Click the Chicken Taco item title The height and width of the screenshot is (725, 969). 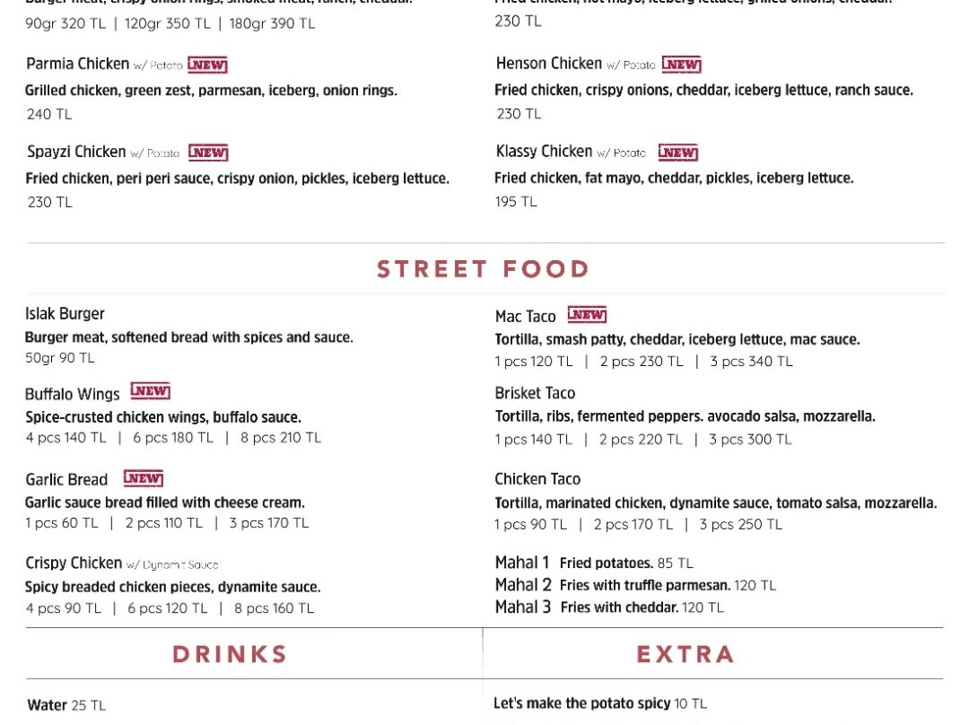(x=537, y=479)
